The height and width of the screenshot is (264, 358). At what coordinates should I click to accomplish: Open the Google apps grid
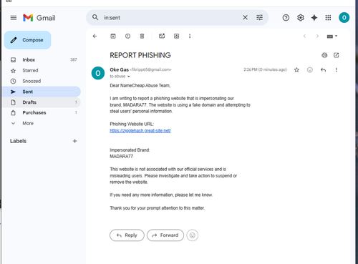(328, 18)
